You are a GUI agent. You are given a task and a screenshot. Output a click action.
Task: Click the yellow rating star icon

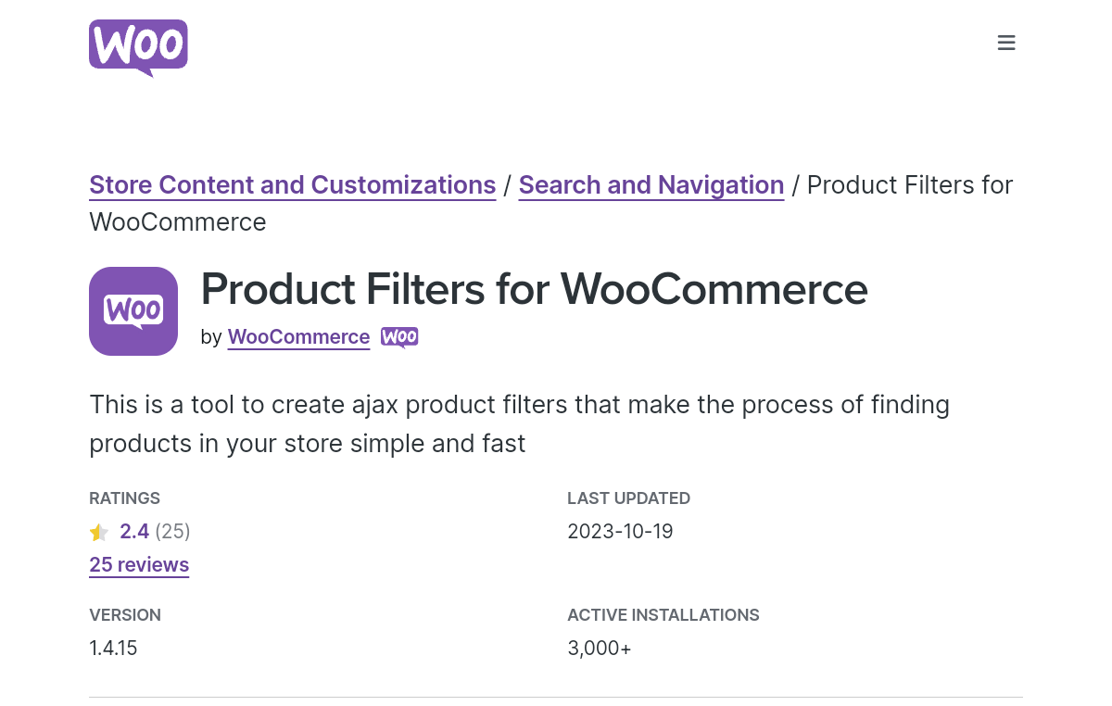pos(99,532)
